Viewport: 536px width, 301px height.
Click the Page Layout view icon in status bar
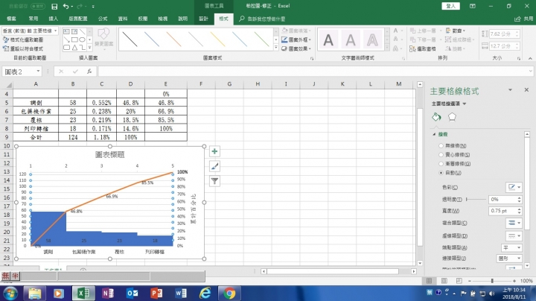444,281
